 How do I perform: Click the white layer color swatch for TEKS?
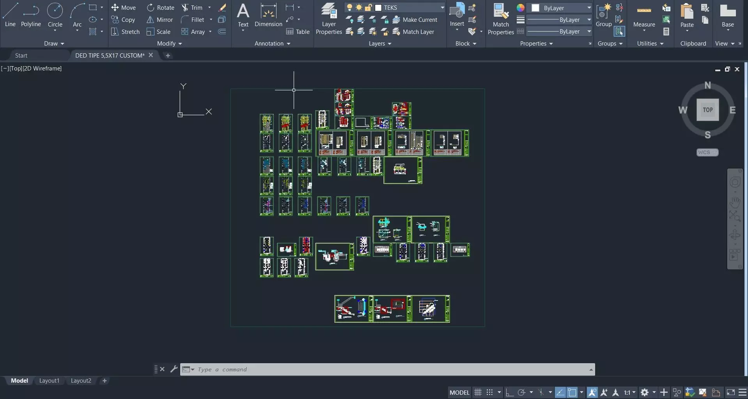pyautogui.click(x=378, y=7)
